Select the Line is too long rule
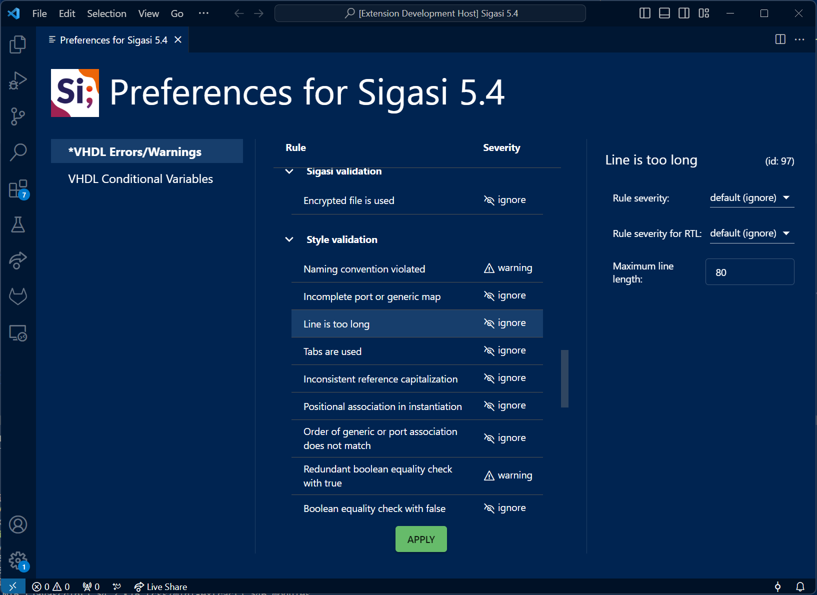This screenshot has height=595, width=817. pyautogui.click(x=417, y=323)
